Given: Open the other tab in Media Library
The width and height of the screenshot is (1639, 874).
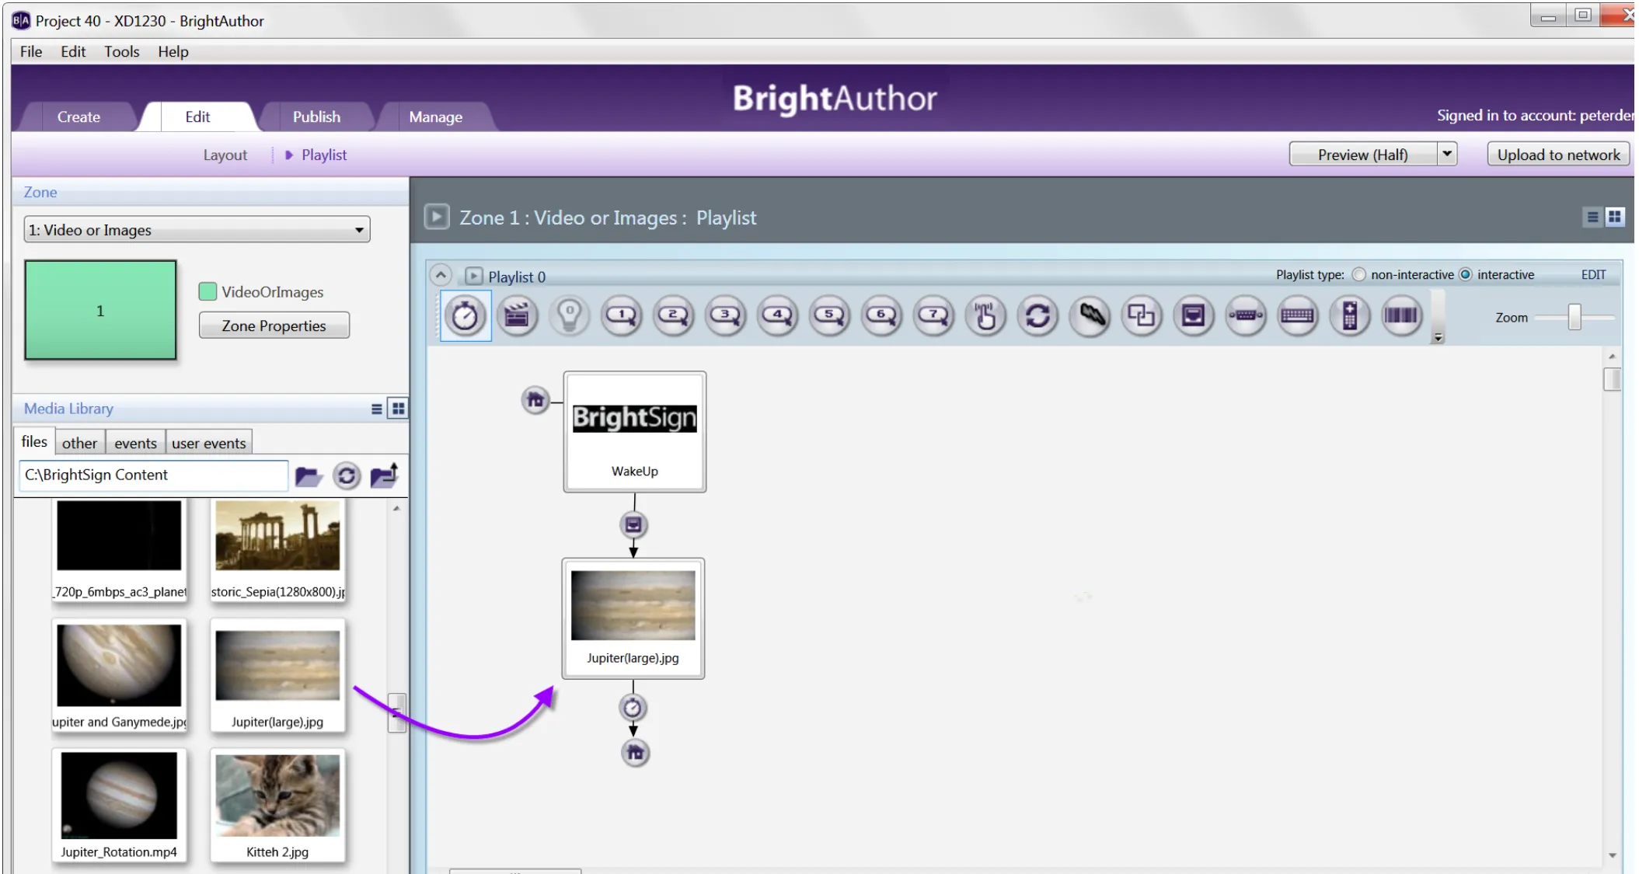Looking at the screenshot, I should pos(79,443).
